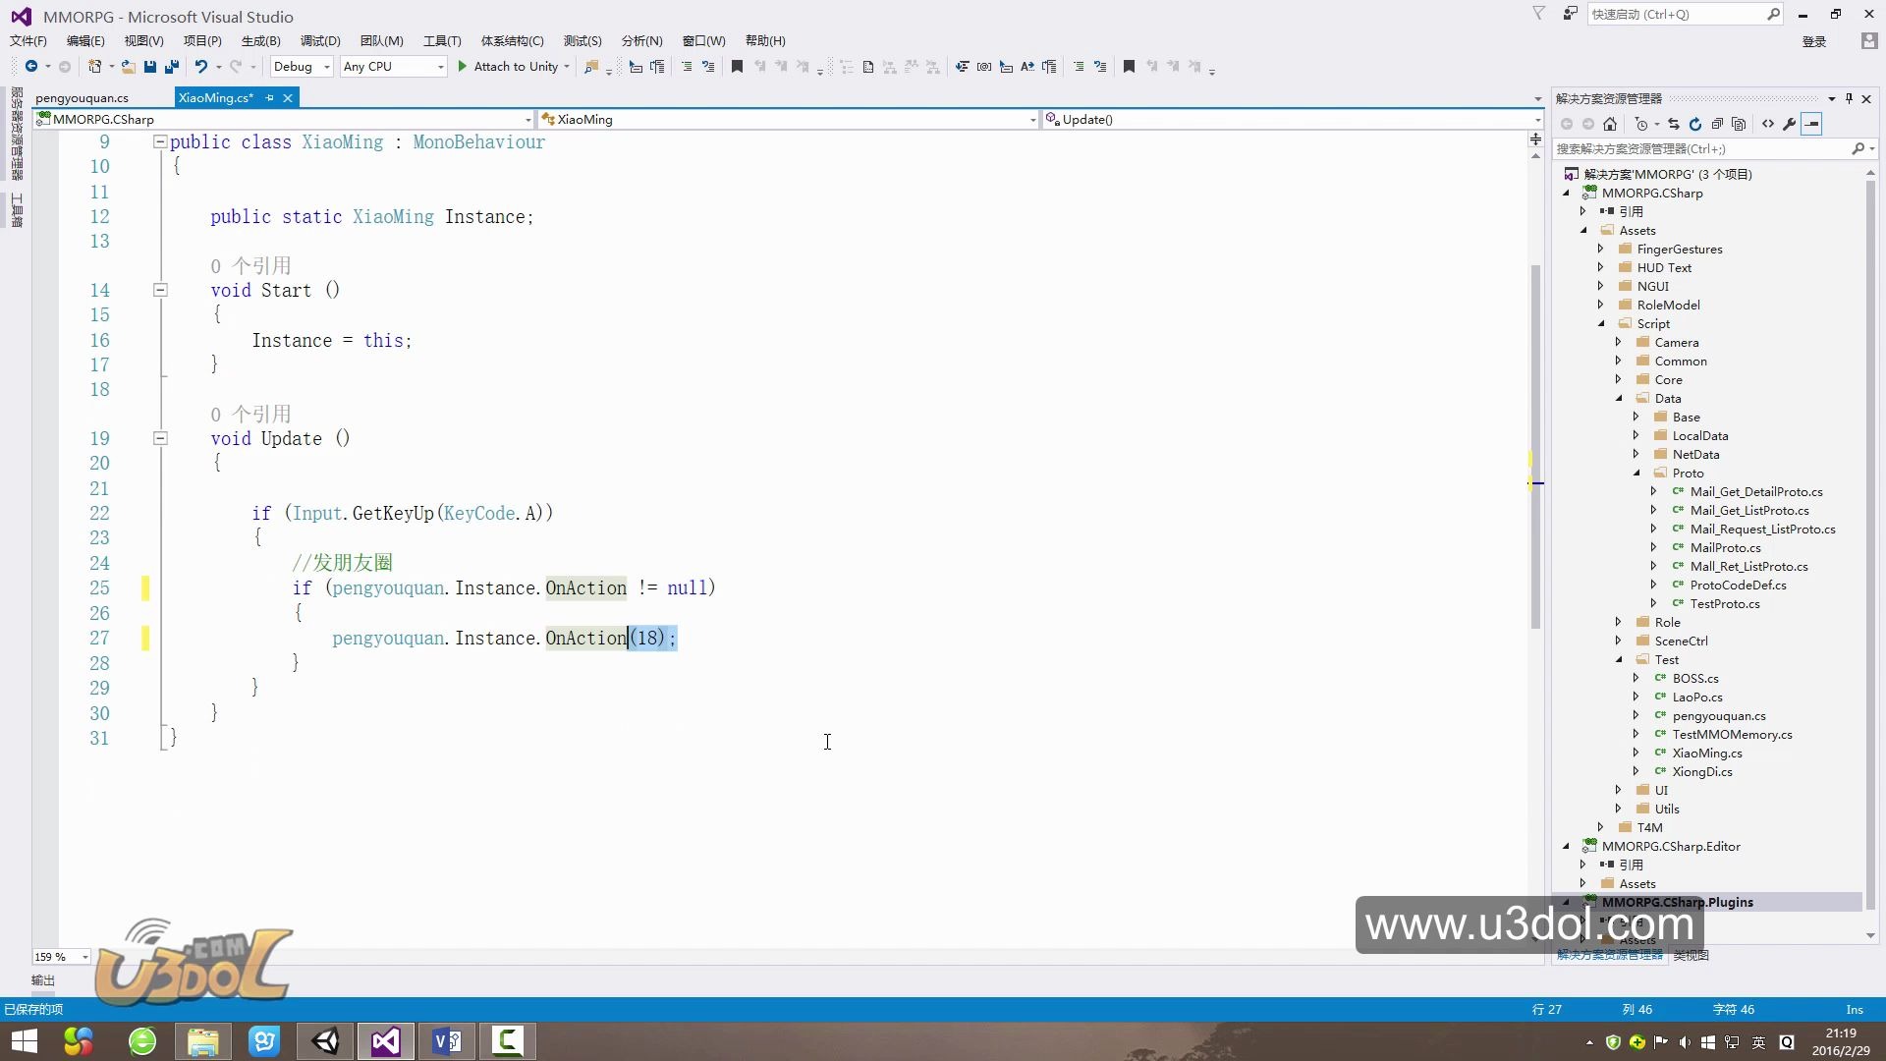Switch to the pengyouquan.cs tab
This screenshot has height=1061, width=1886.
point(82,97)
